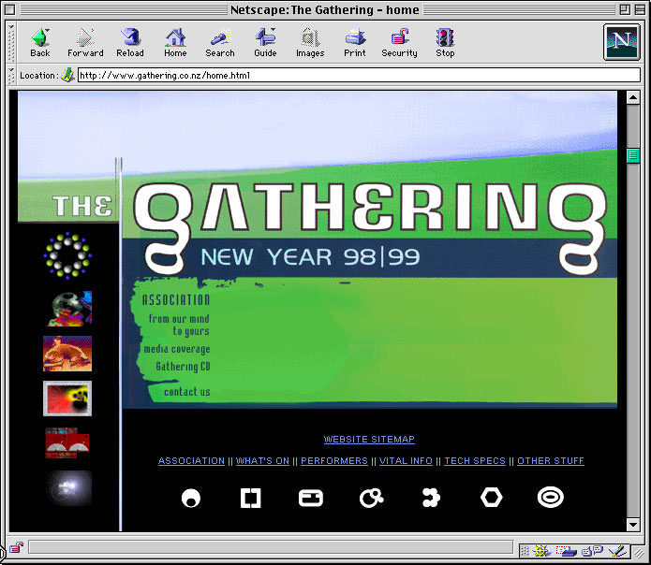Load Images via toolbar button

310,42
